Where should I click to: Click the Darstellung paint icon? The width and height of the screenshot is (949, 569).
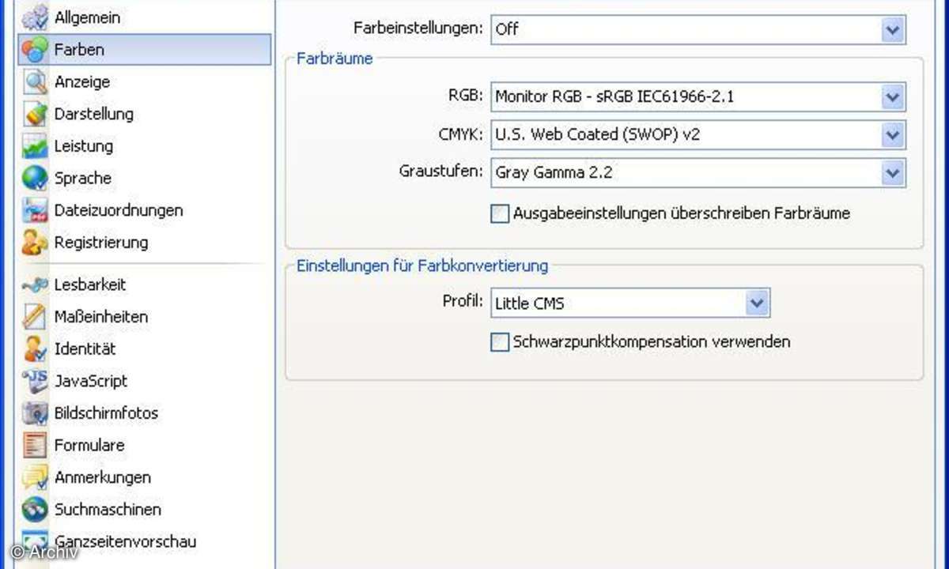click(x=35, y=114)
